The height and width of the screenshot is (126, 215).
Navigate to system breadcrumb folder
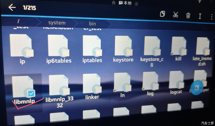[x=57, y=23]
